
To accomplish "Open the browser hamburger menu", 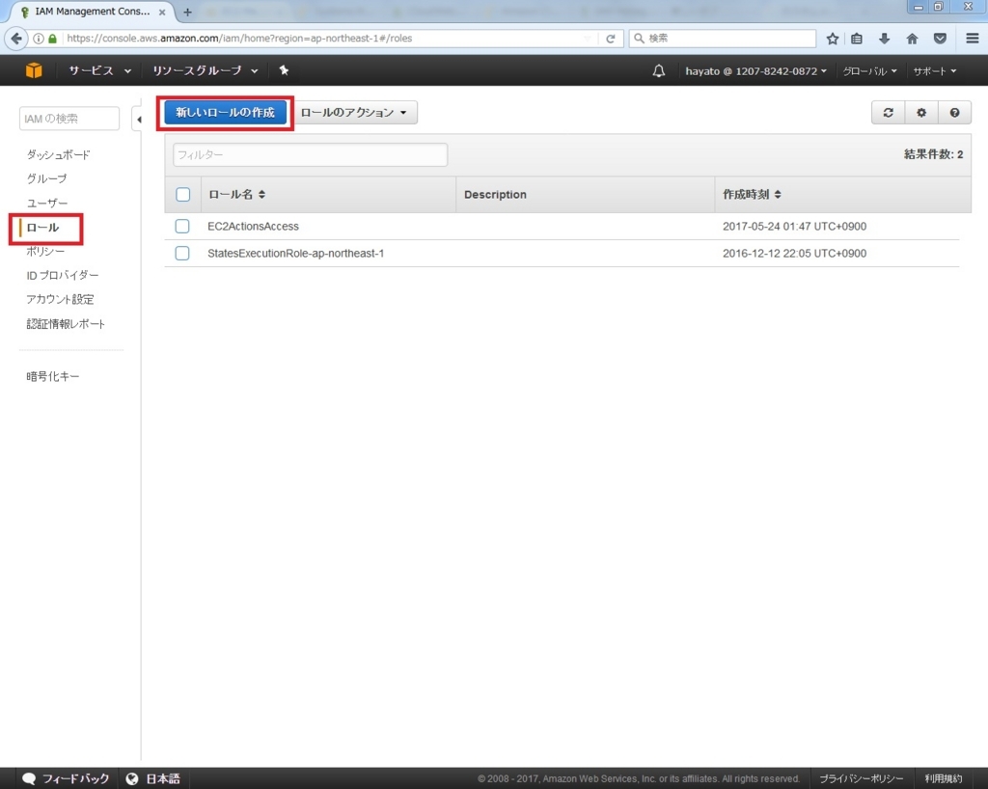I will (973, 39).
